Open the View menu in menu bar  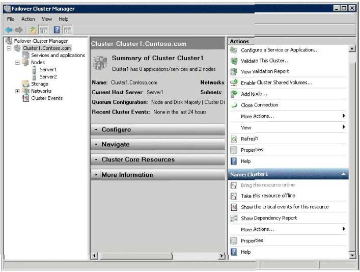[x=47, y=19]
